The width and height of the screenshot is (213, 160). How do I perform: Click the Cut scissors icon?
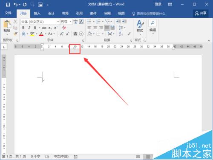click(x=15, y=22)
